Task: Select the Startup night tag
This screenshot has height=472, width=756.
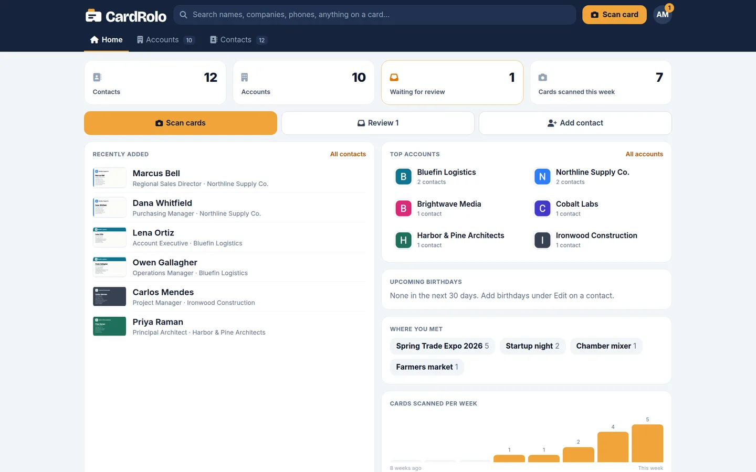Action: (x=532, y=346)
